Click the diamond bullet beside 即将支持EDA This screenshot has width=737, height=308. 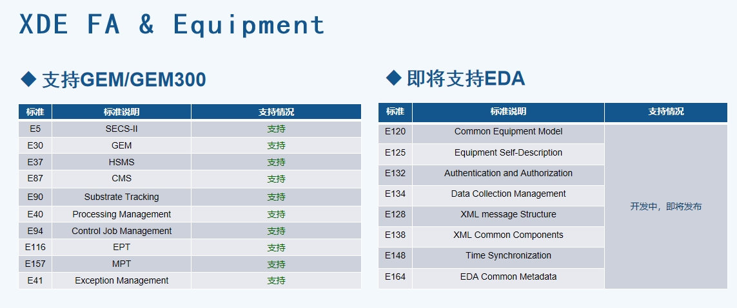(x=393, y=78)
